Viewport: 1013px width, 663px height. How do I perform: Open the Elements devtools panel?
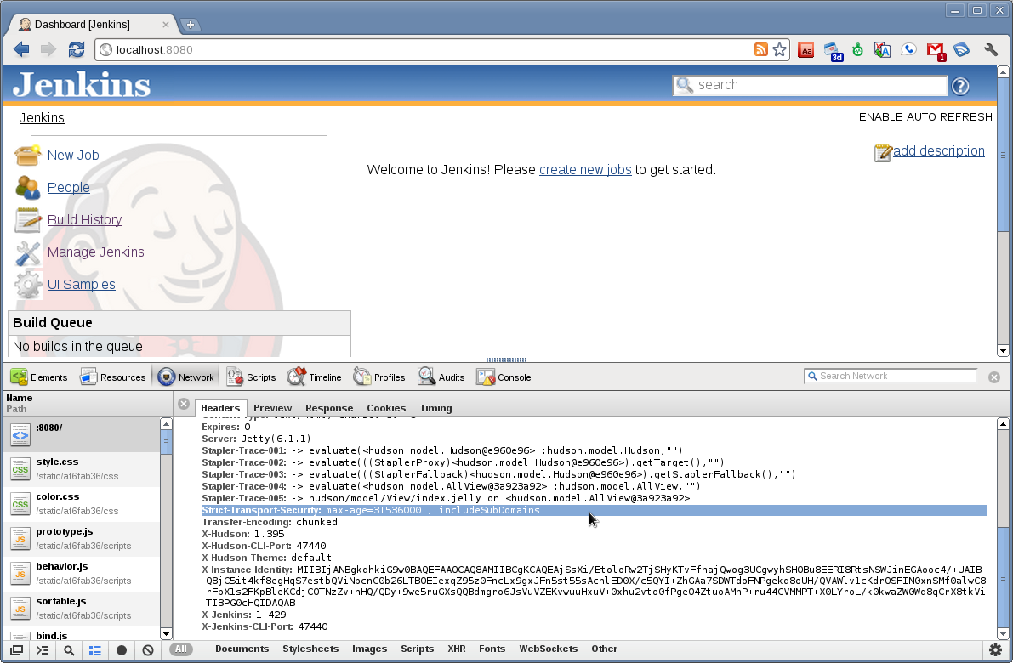coord(39,377)
